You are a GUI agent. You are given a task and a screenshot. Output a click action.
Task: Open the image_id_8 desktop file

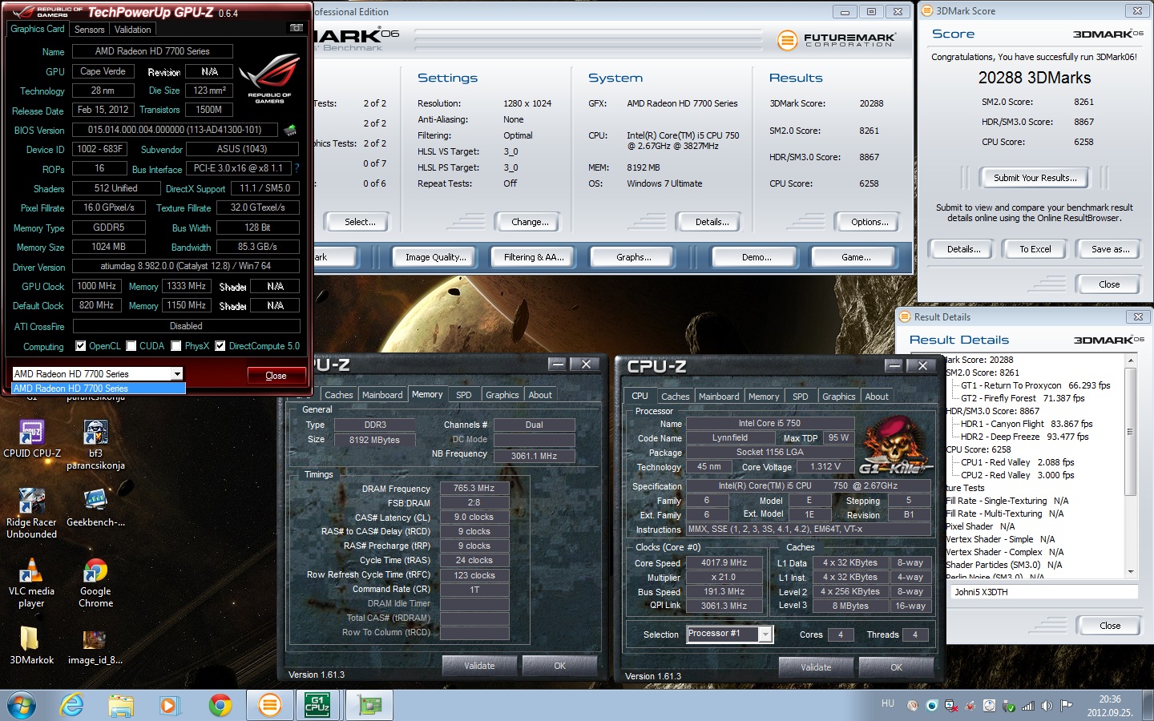95,646
